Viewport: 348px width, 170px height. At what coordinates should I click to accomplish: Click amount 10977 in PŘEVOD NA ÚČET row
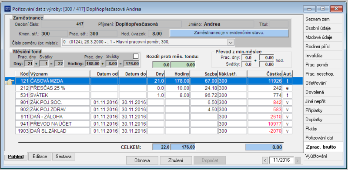pos(265,124)
